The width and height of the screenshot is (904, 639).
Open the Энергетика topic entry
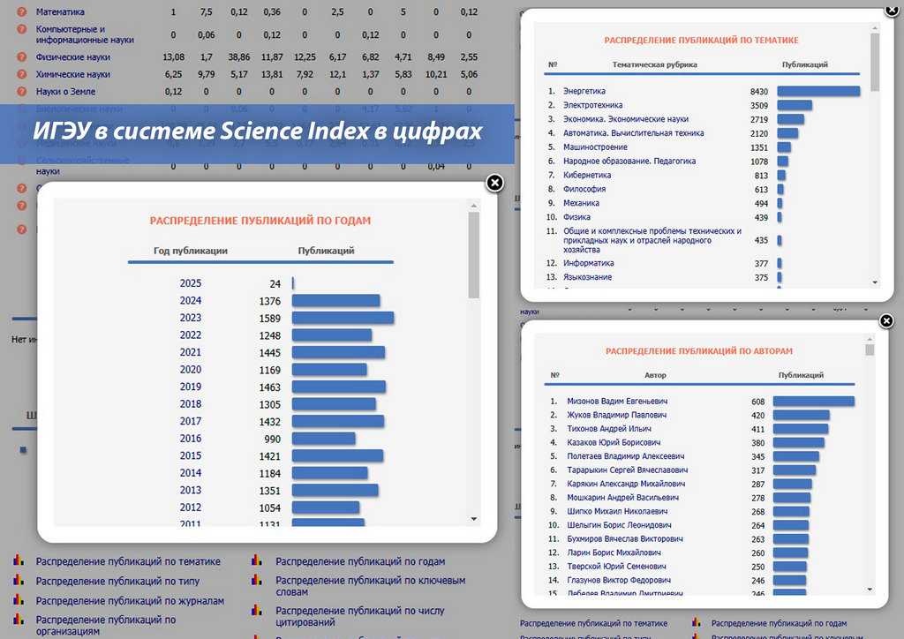click(584, 91)
